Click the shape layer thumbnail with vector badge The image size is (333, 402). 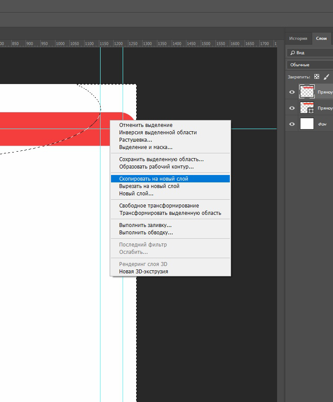point(307,108)
